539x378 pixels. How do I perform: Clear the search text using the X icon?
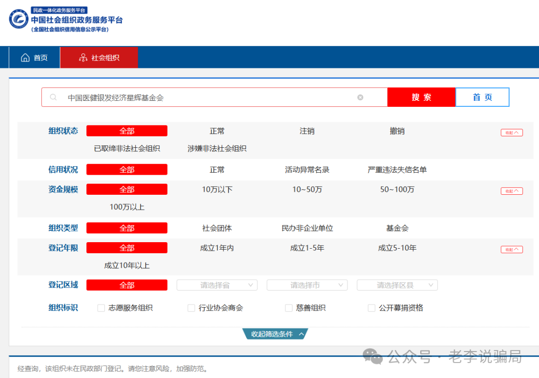[360, 97]
